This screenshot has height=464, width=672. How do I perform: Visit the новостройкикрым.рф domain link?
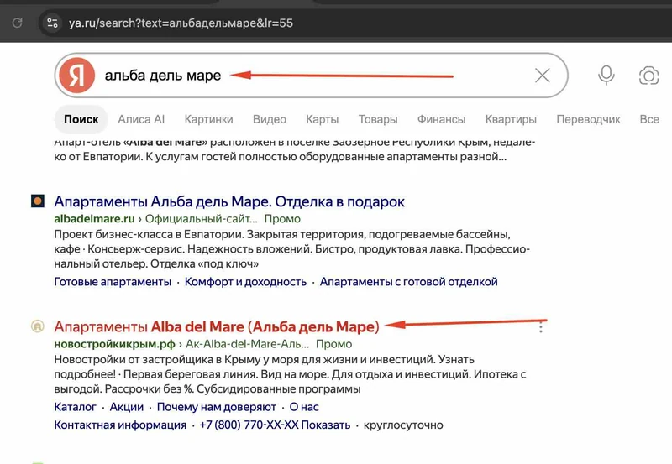coord(115,344)
